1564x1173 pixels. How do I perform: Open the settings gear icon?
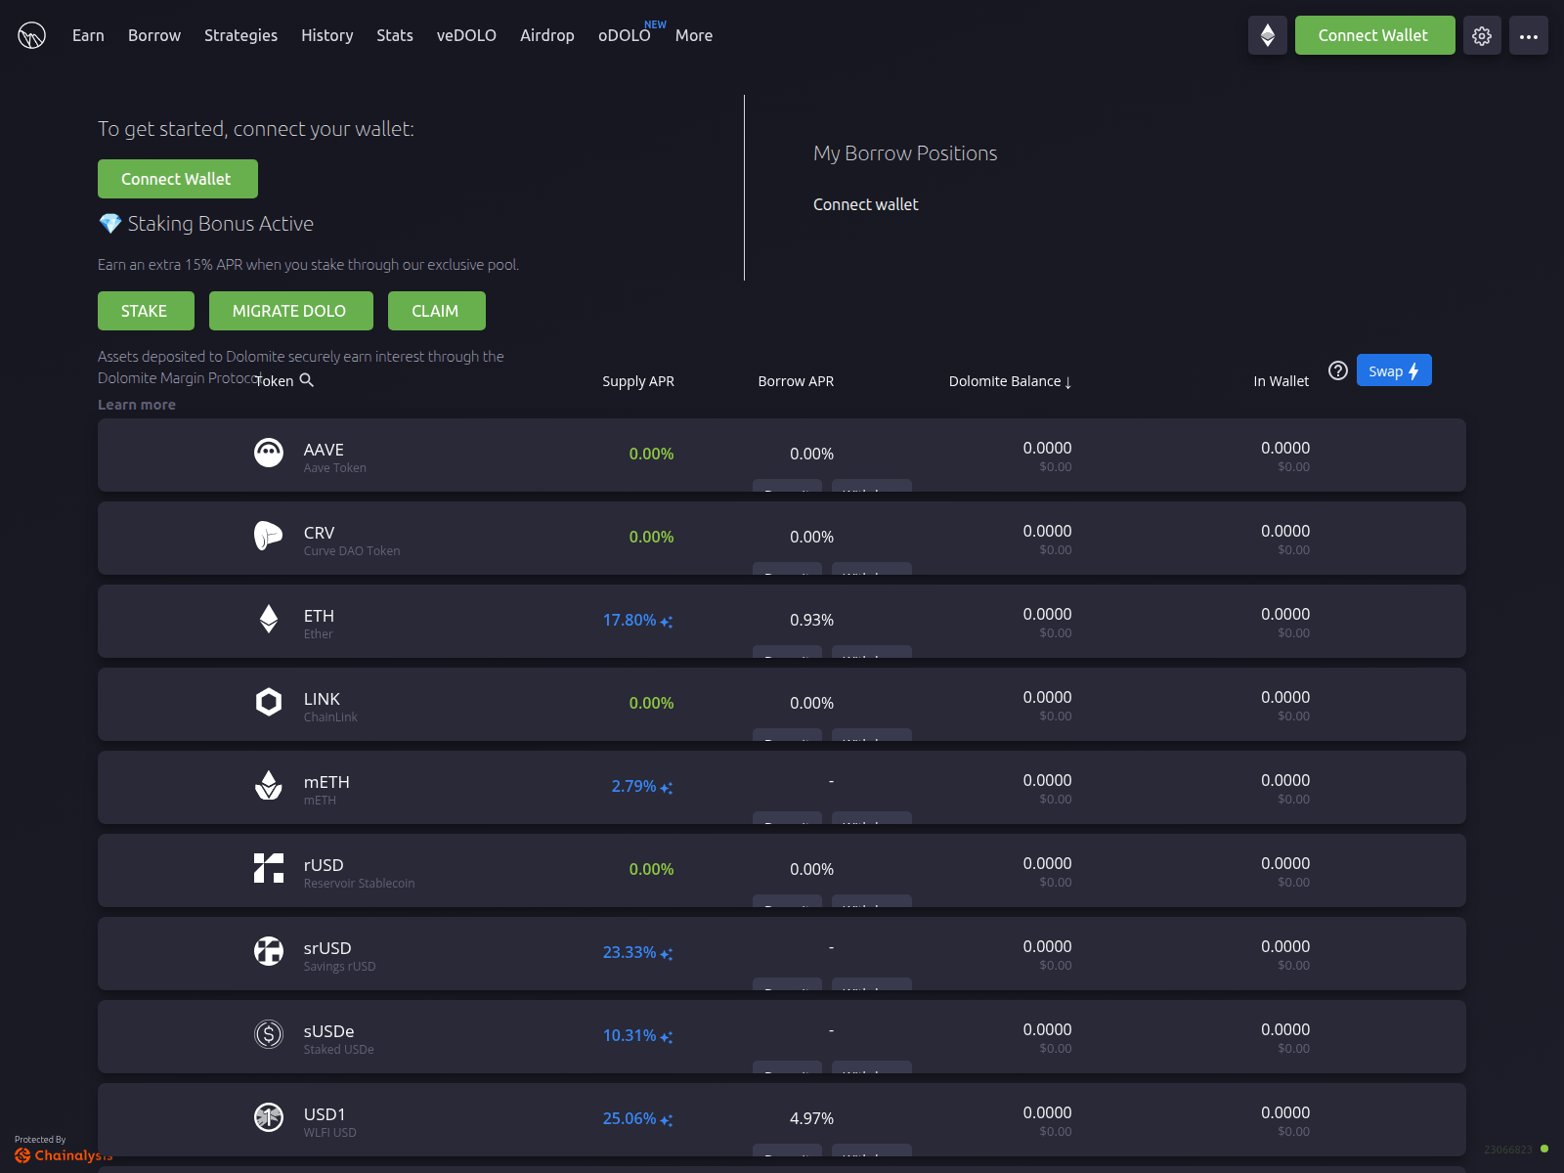tap(1482, 35)
